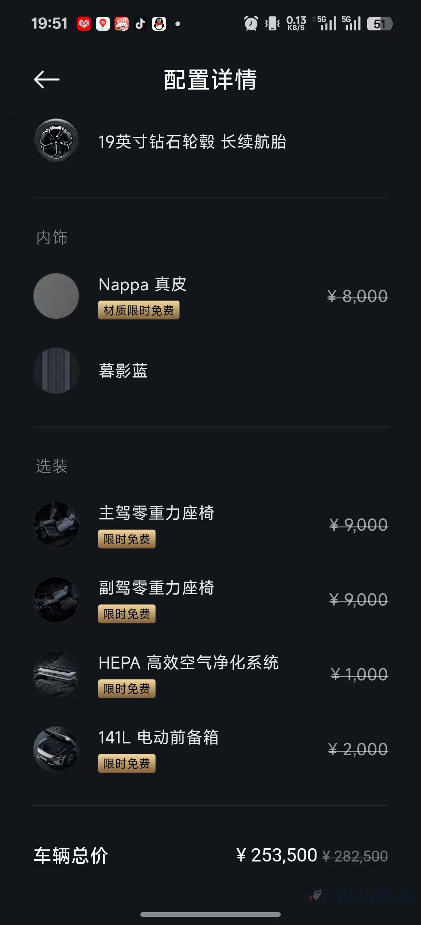Tap 限时免费 badge under 主驾零重力座椅
The image size is (421, 925).
point(127,539)
